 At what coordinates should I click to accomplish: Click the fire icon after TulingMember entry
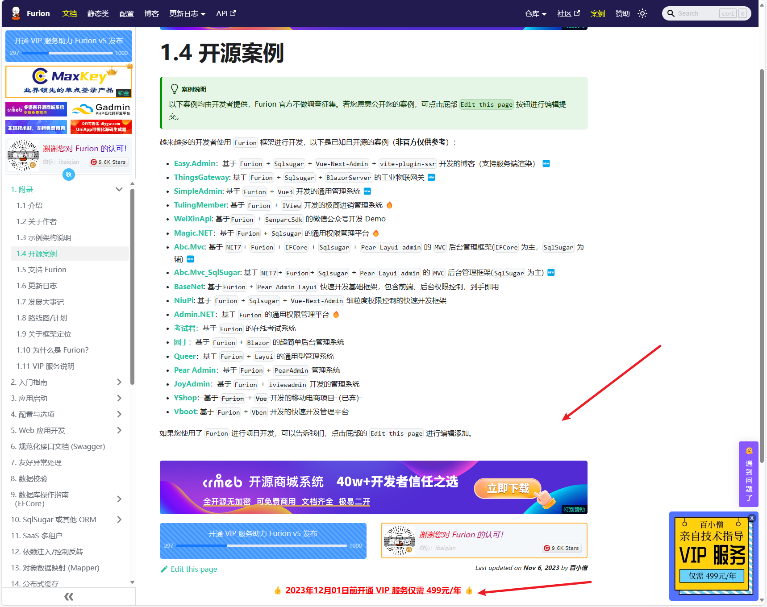click(389, 205)
